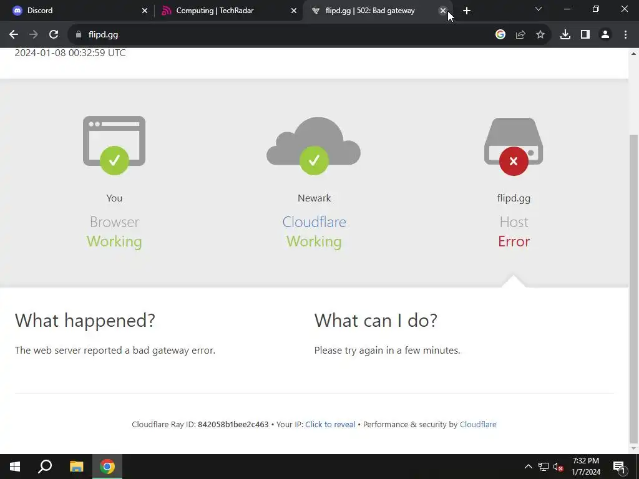
Task: Open the Windows Start menu
Action: pyautogui.click(x=15, y=467)
